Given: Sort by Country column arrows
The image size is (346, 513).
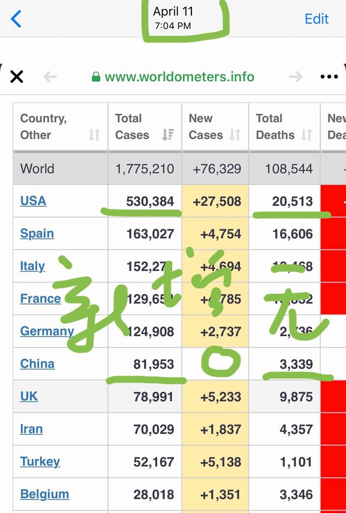Looking at the screenshot, I should [x=94, y=135].
